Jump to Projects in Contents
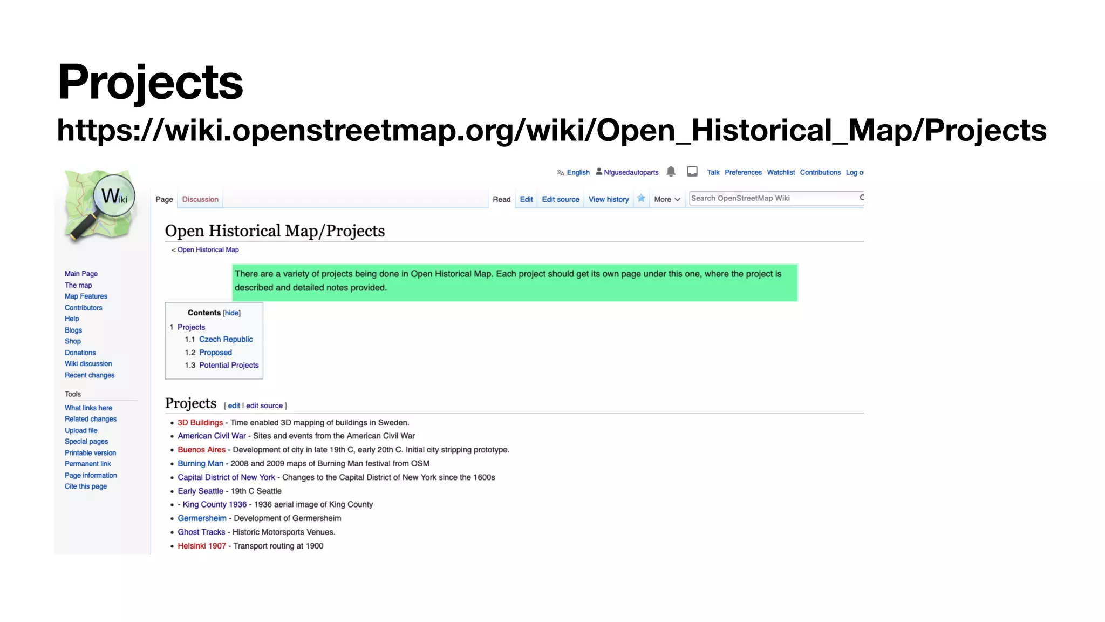 (191, 327)
